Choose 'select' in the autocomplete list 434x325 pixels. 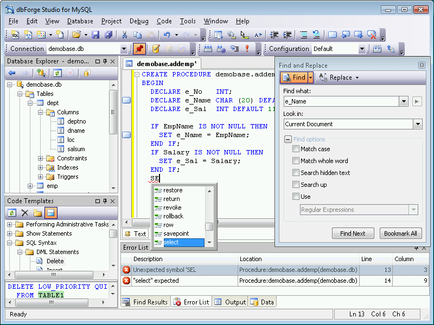pos(180,242)
